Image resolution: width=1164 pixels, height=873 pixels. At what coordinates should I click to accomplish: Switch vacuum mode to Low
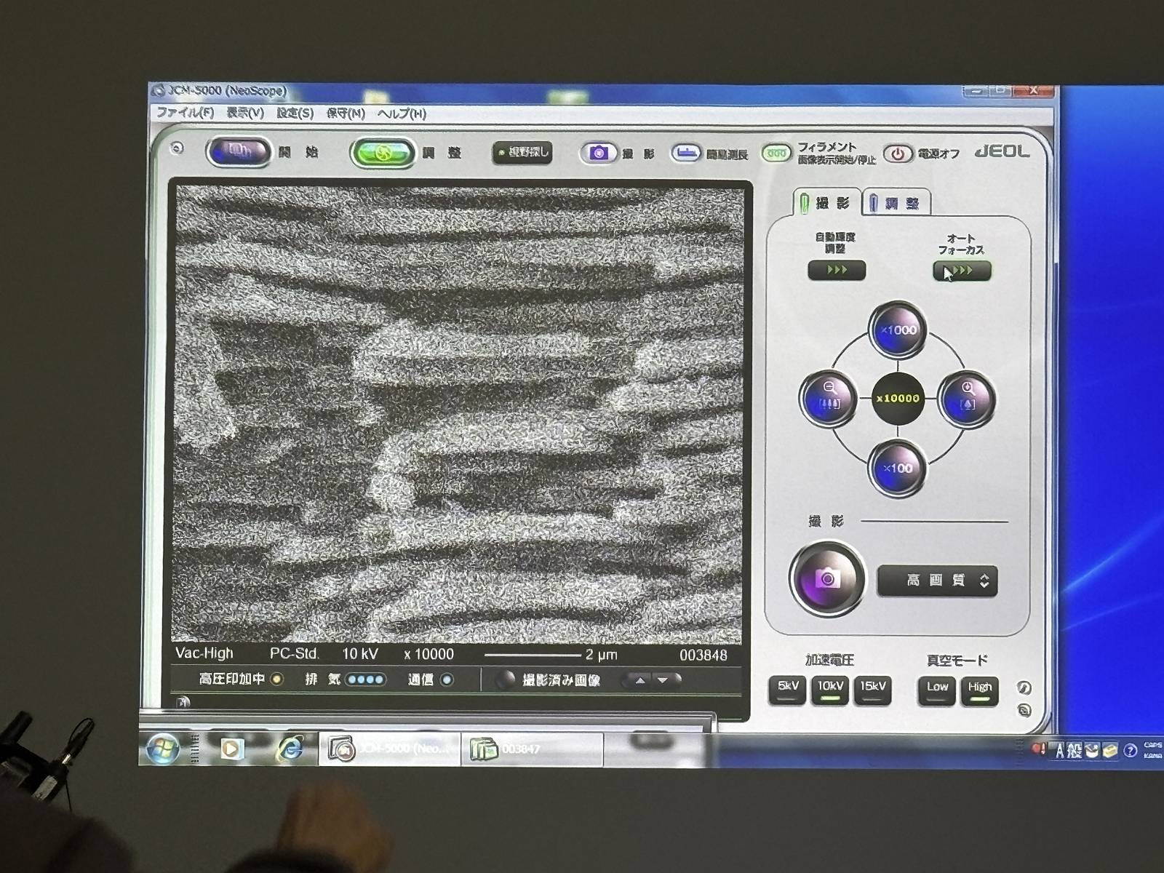[936, 689]
